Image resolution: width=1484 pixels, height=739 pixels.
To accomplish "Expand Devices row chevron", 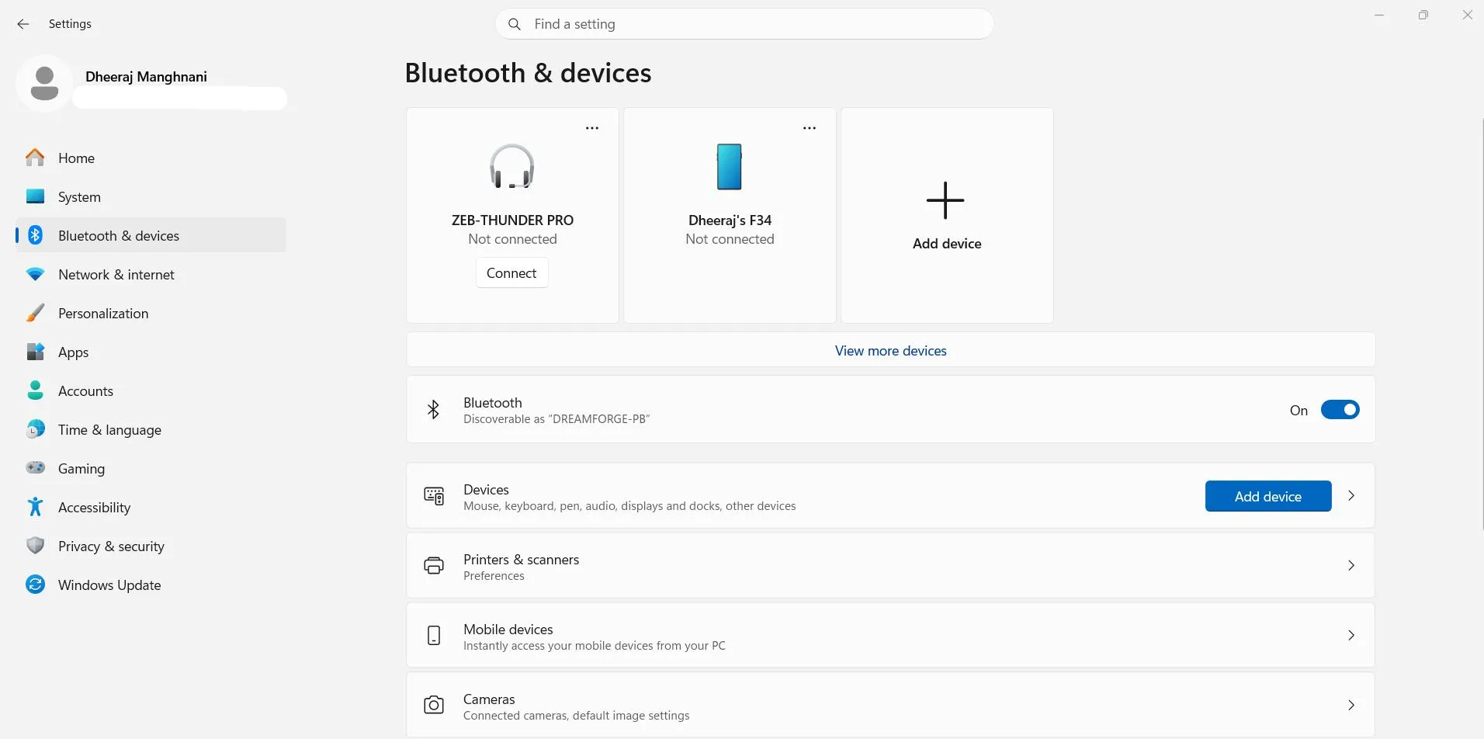I will [1351, 495].
